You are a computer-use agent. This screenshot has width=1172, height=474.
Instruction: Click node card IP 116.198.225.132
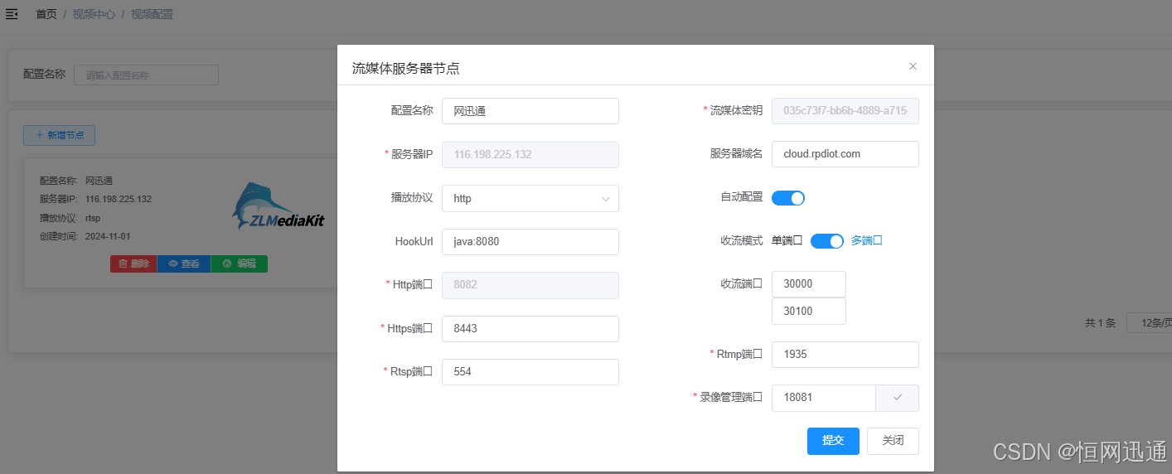coord(119,199)
